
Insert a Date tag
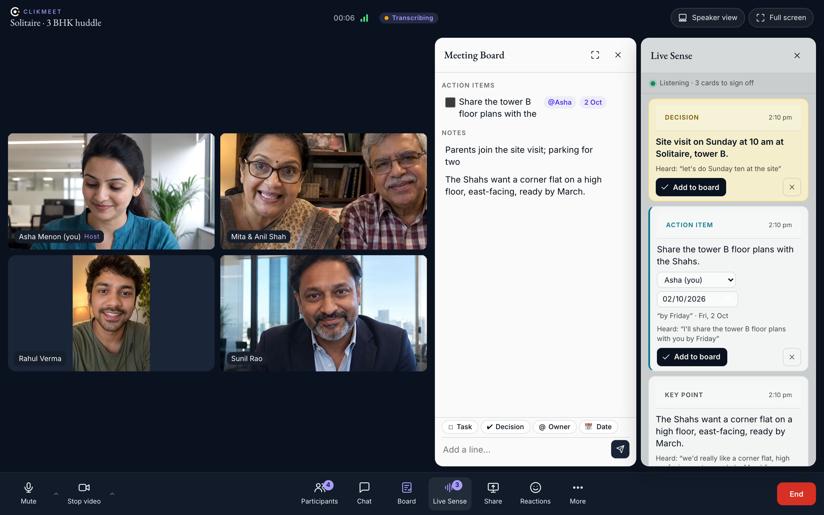click(x=598, y=427)
